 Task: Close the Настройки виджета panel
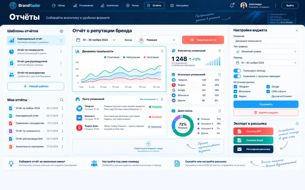coord(297,30)
